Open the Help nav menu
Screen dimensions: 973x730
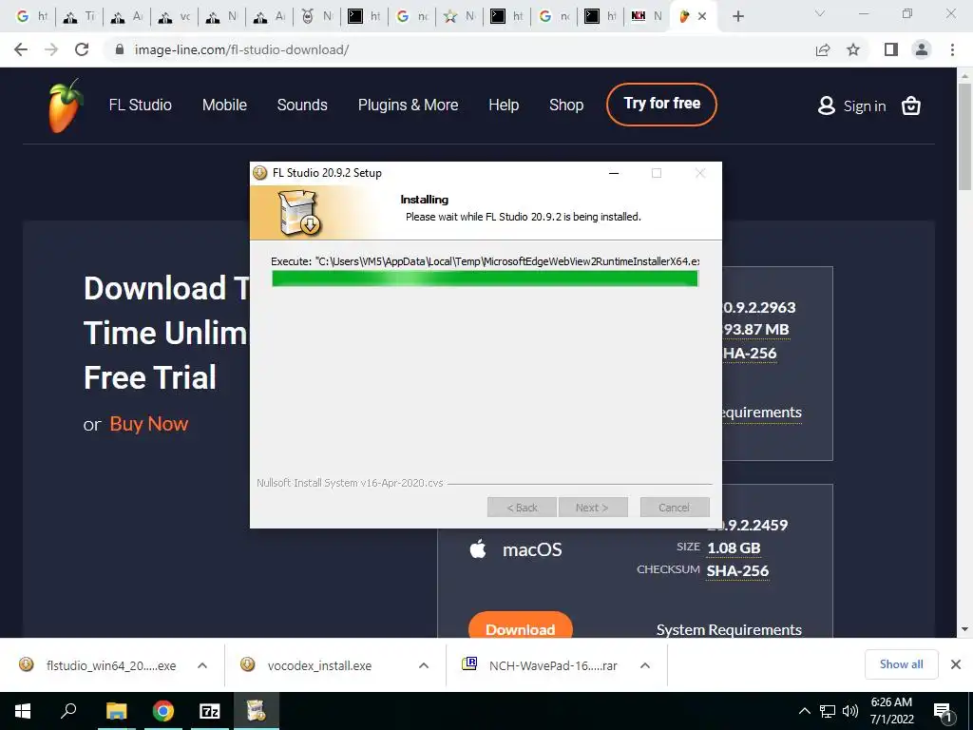click(504, 105)
